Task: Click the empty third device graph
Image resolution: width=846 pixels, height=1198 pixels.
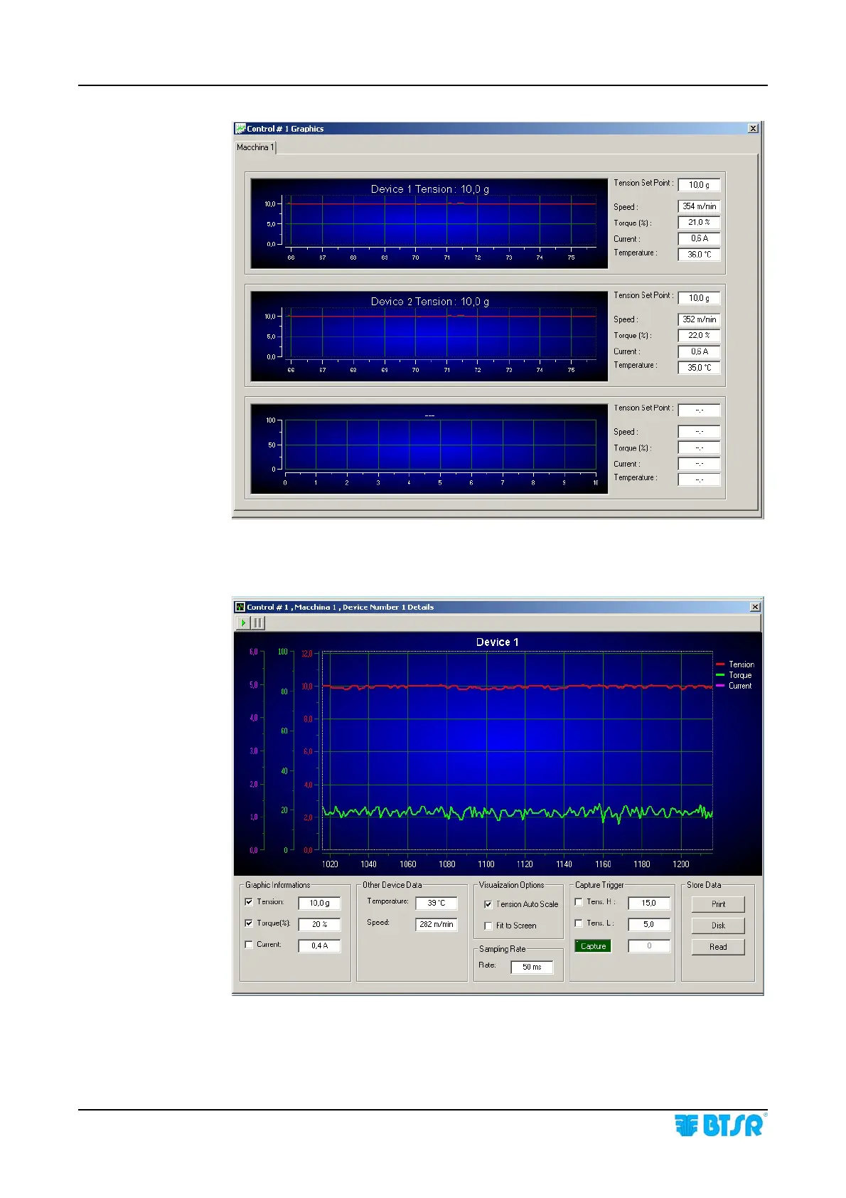Action: tap(429, 449)
